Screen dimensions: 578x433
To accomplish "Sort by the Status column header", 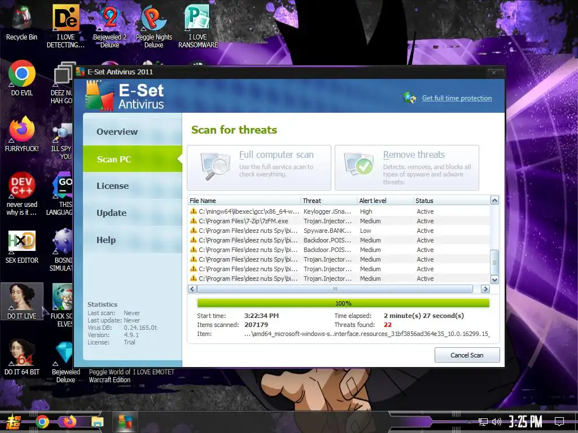I will pos(452,201).
